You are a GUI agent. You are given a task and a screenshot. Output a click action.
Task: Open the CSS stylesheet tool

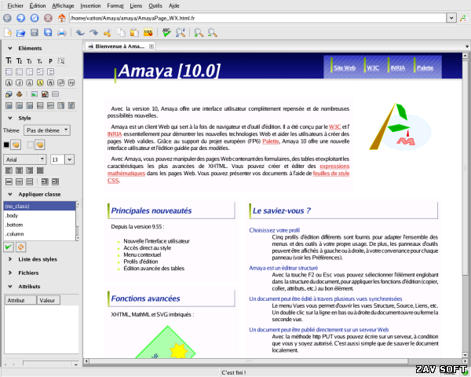pos(148,32)
